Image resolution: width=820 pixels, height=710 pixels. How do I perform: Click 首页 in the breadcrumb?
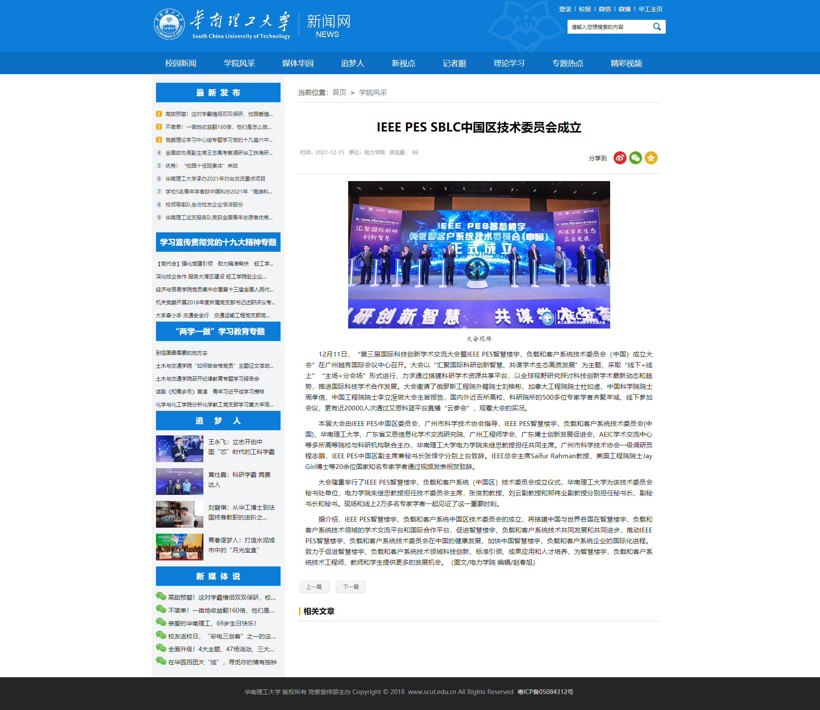tap(339, 93)
